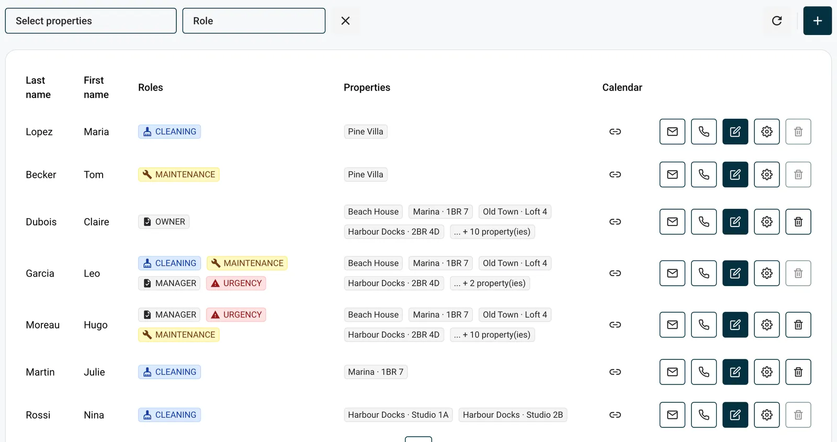
Task: Select Hugo Moreau's MANAGER role badge
Action: 169,315
